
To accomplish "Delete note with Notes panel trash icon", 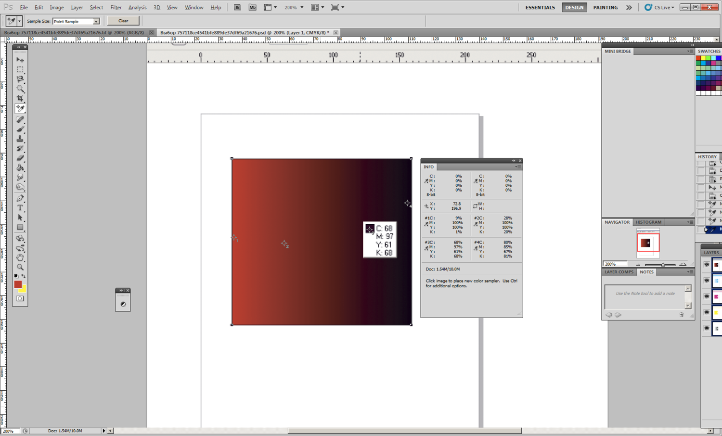I will point(682,315).
